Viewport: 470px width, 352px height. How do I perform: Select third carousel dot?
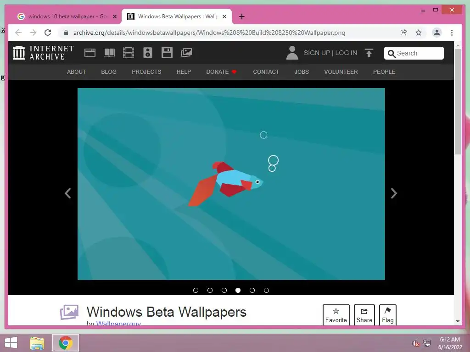(224, 290)
